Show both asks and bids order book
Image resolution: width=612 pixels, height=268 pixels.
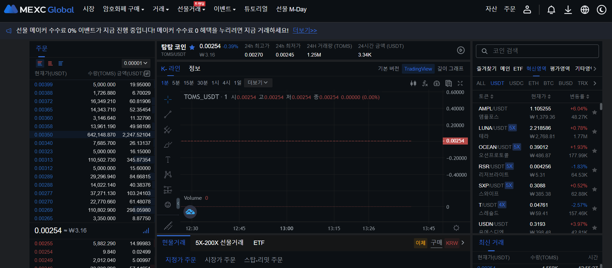tap(40, 63)
